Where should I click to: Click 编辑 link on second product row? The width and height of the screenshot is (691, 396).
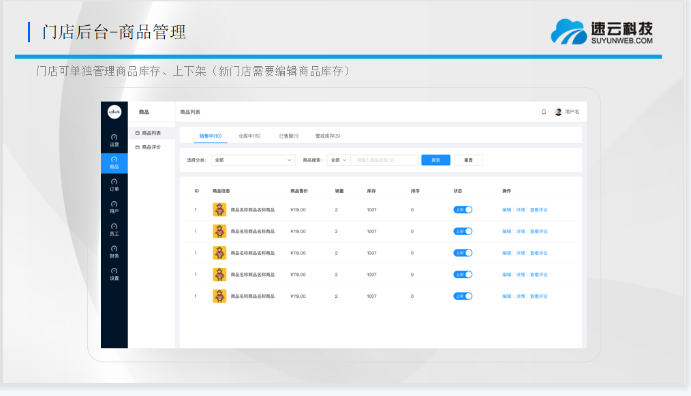(x=506, y=232)
